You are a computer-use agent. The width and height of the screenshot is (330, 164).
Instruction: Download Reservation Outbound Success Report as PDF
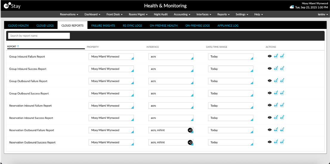click(x=276, y=142)
